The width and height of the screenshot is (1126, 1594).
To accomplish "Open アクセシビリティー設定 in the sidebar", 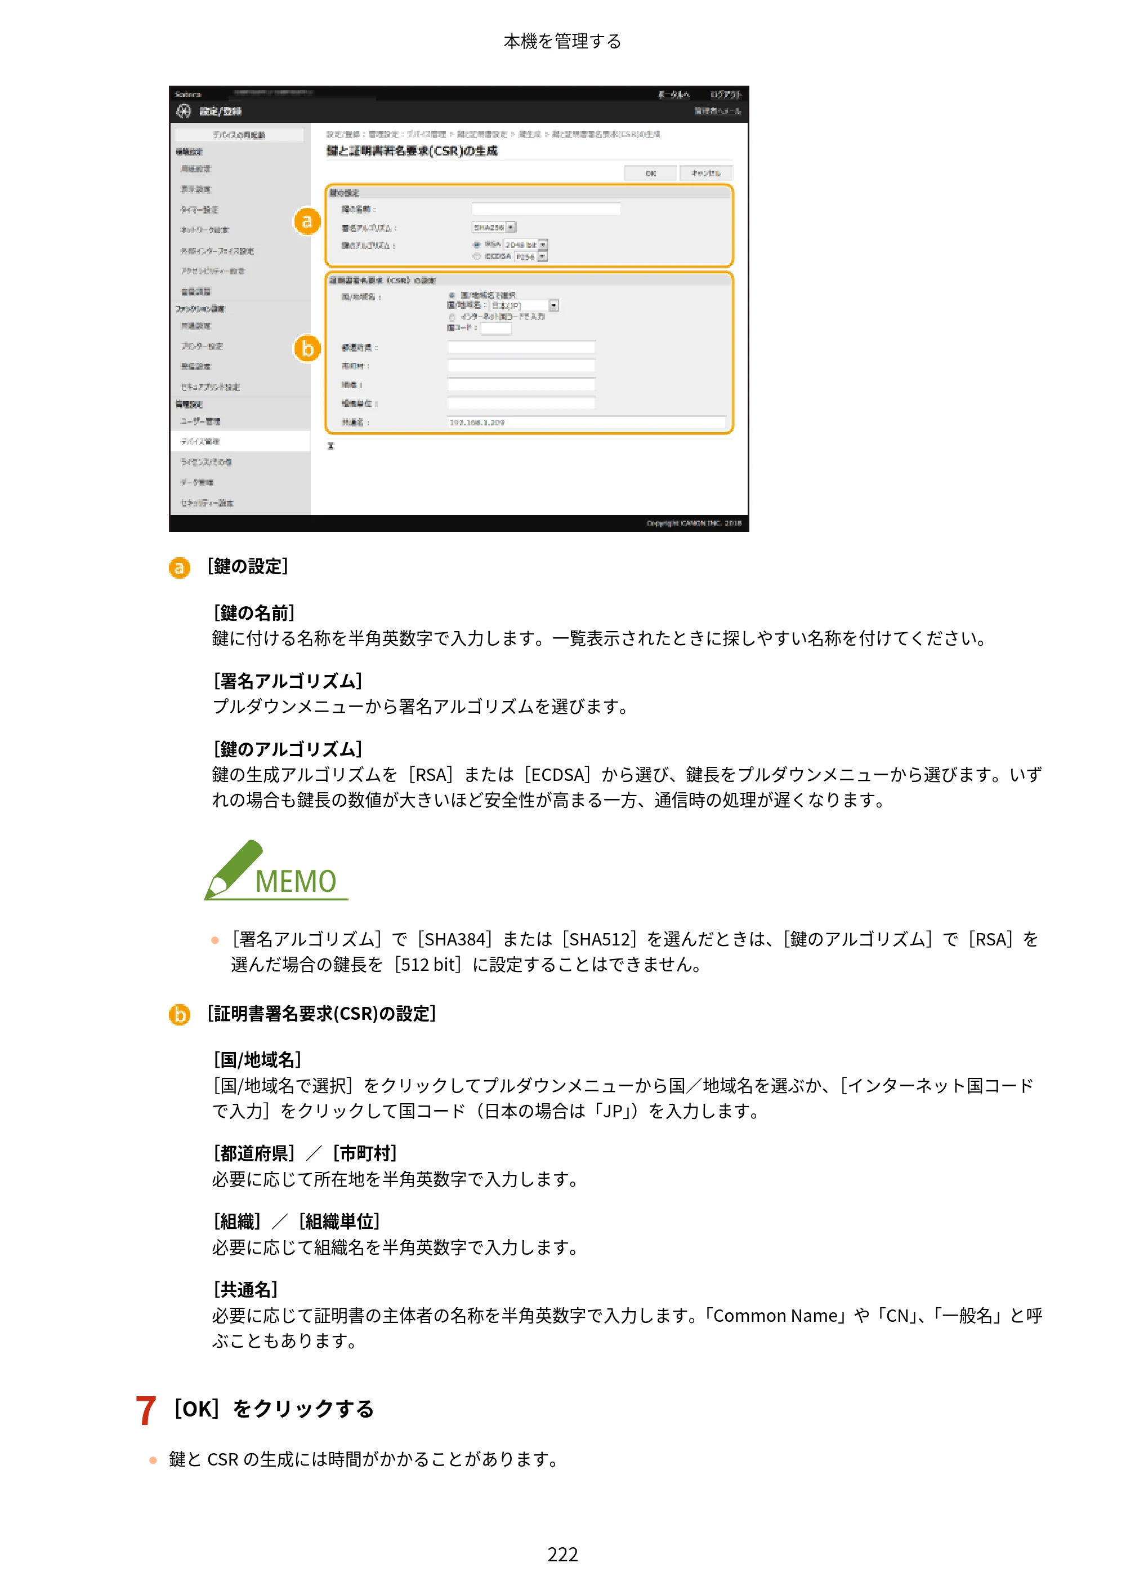I will coord(212,271).
